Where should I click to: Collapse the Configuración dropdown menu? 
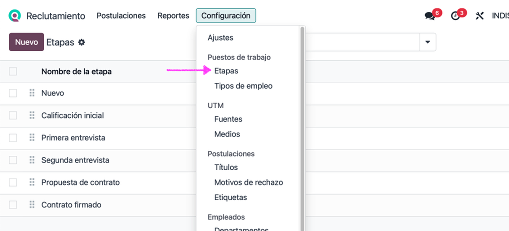click(225, 15)
